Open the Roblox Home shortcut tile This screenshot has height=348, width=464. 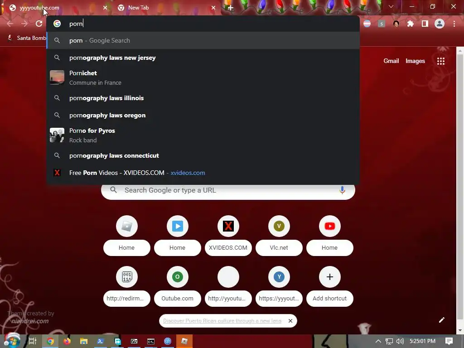click(x=127, y=236)
